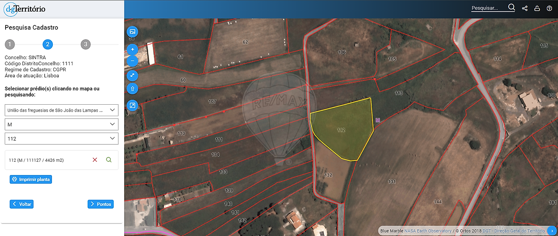This screenshot has height=236, width=558.
Task: Expand the União das freguesias dropdown
Action: (x=61, y=110)
